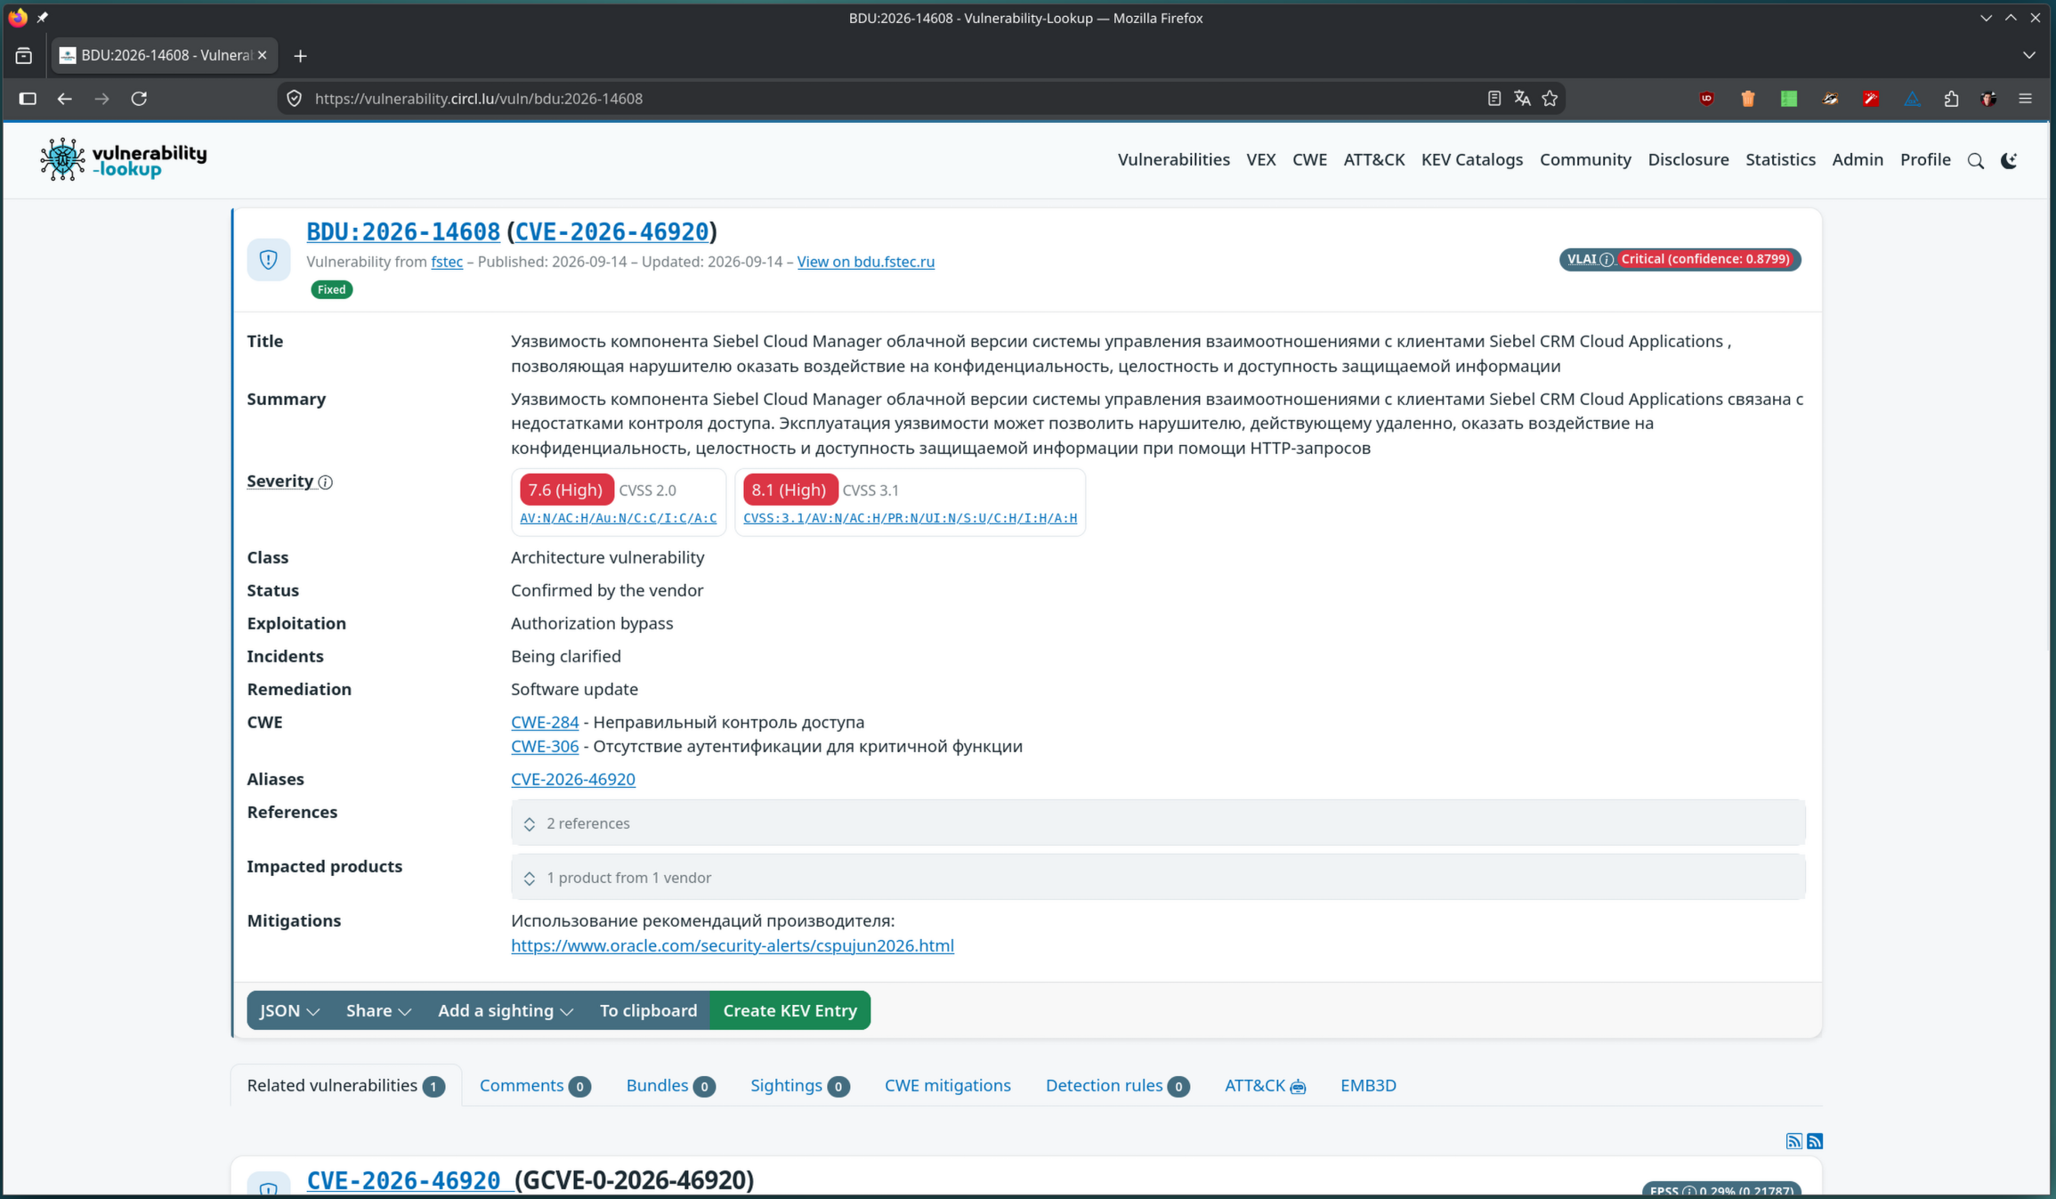
Task: Click the orange trash extension icon
Action: point(1748,99)
